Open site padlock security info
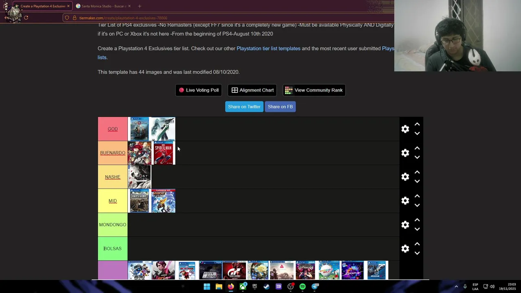This screenshot has height=293, width=521. click(x=74, y=18)
